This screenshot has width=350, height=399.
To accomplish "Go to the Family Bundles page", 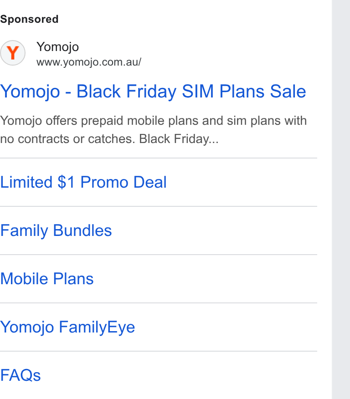I will (56, 230).
